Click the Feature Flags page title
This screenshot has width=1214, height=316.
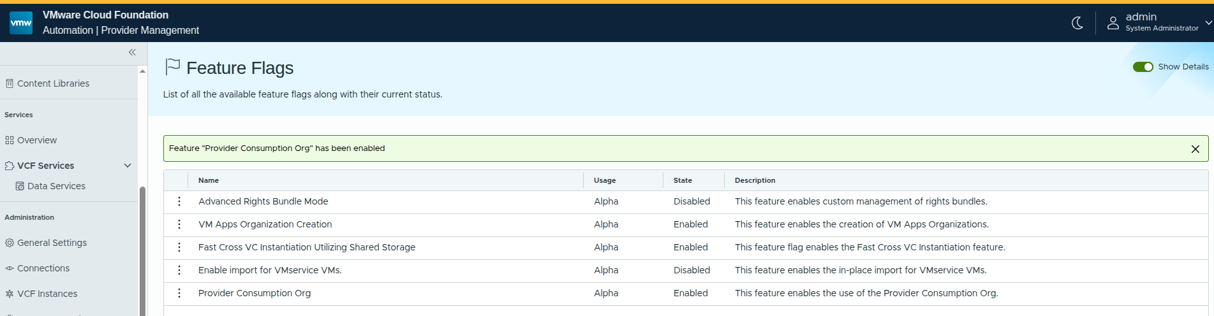(x=240, y=68)
